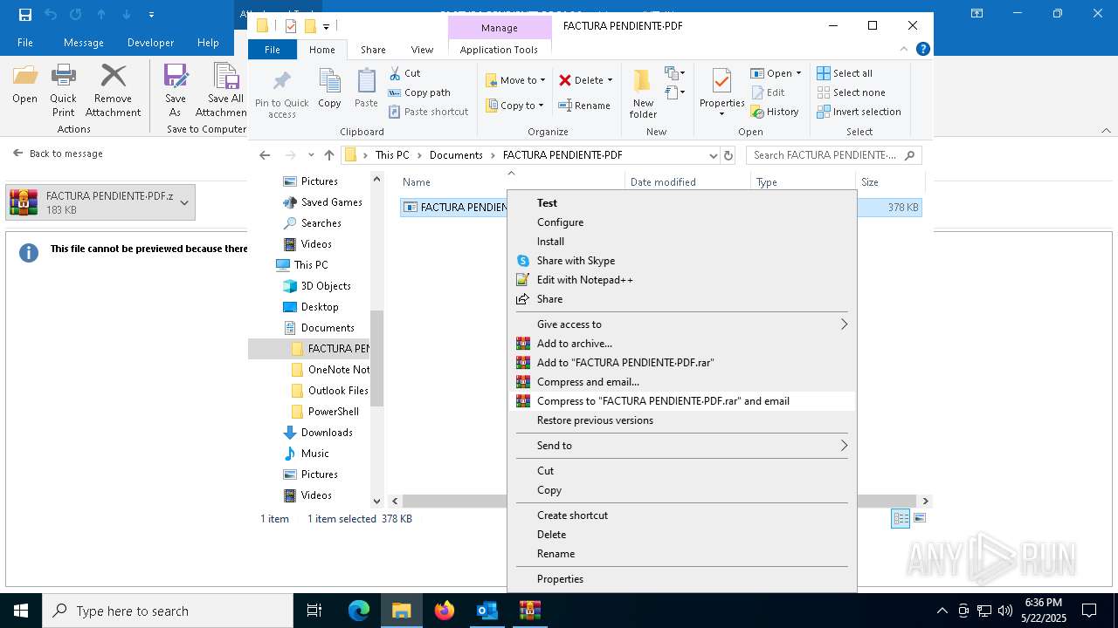Click Save As in Outlook ribbon

(x=176, y=91)
